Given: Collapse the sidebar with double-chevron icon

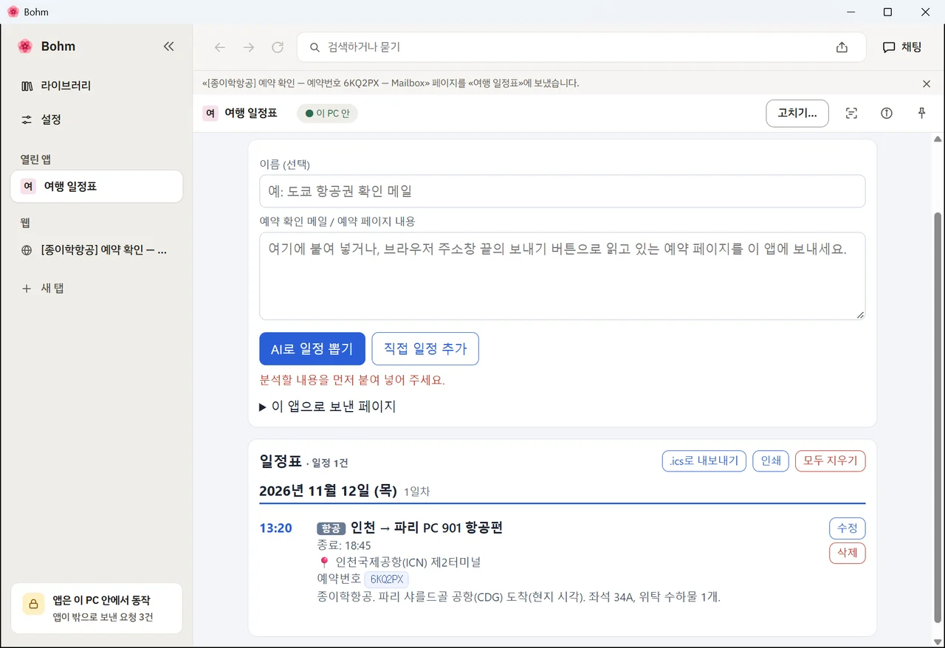Looking at the screenshot, I should [x=168, y=46].
